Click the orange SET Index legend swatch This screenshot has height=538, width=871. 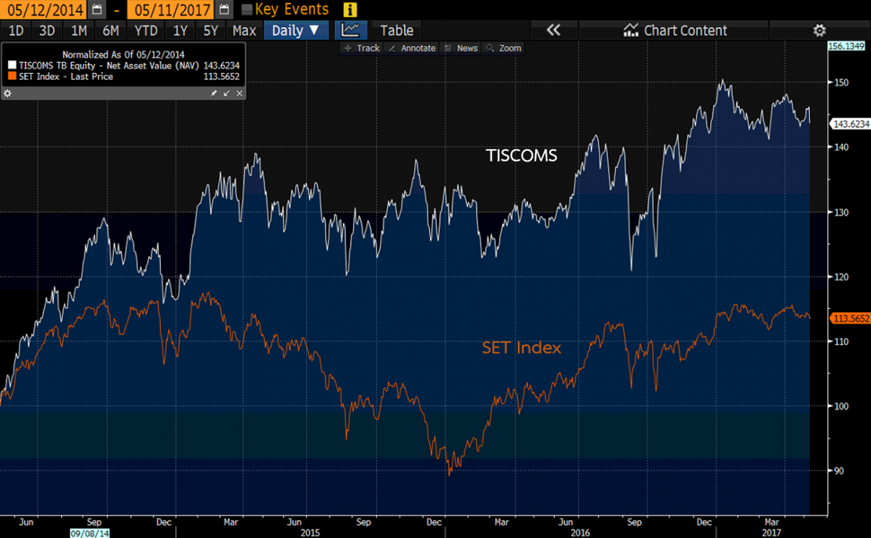click(x=13, y=77)
